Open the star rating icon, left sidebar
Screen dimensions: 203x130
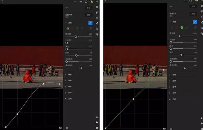coord(97,117)
